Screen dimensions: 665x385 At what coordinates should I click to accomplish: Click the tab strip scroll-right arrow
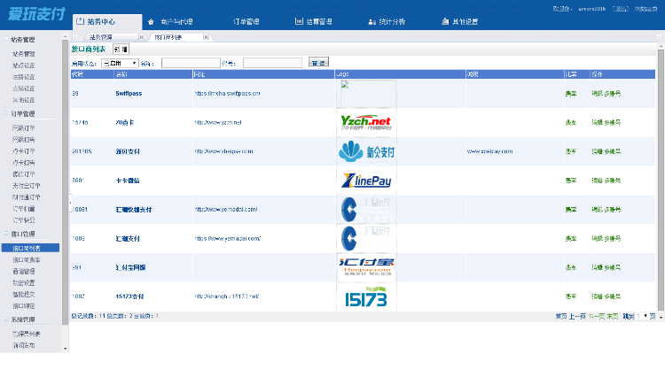(659, 37)
